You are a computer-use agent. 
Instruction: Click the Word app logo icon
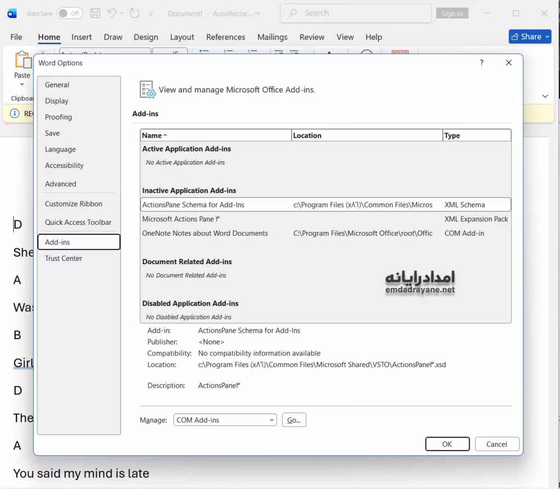click(12, 13)
